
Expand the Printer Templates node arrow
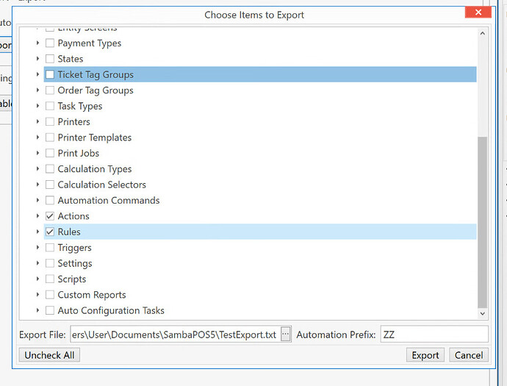(x=38, y=137)
